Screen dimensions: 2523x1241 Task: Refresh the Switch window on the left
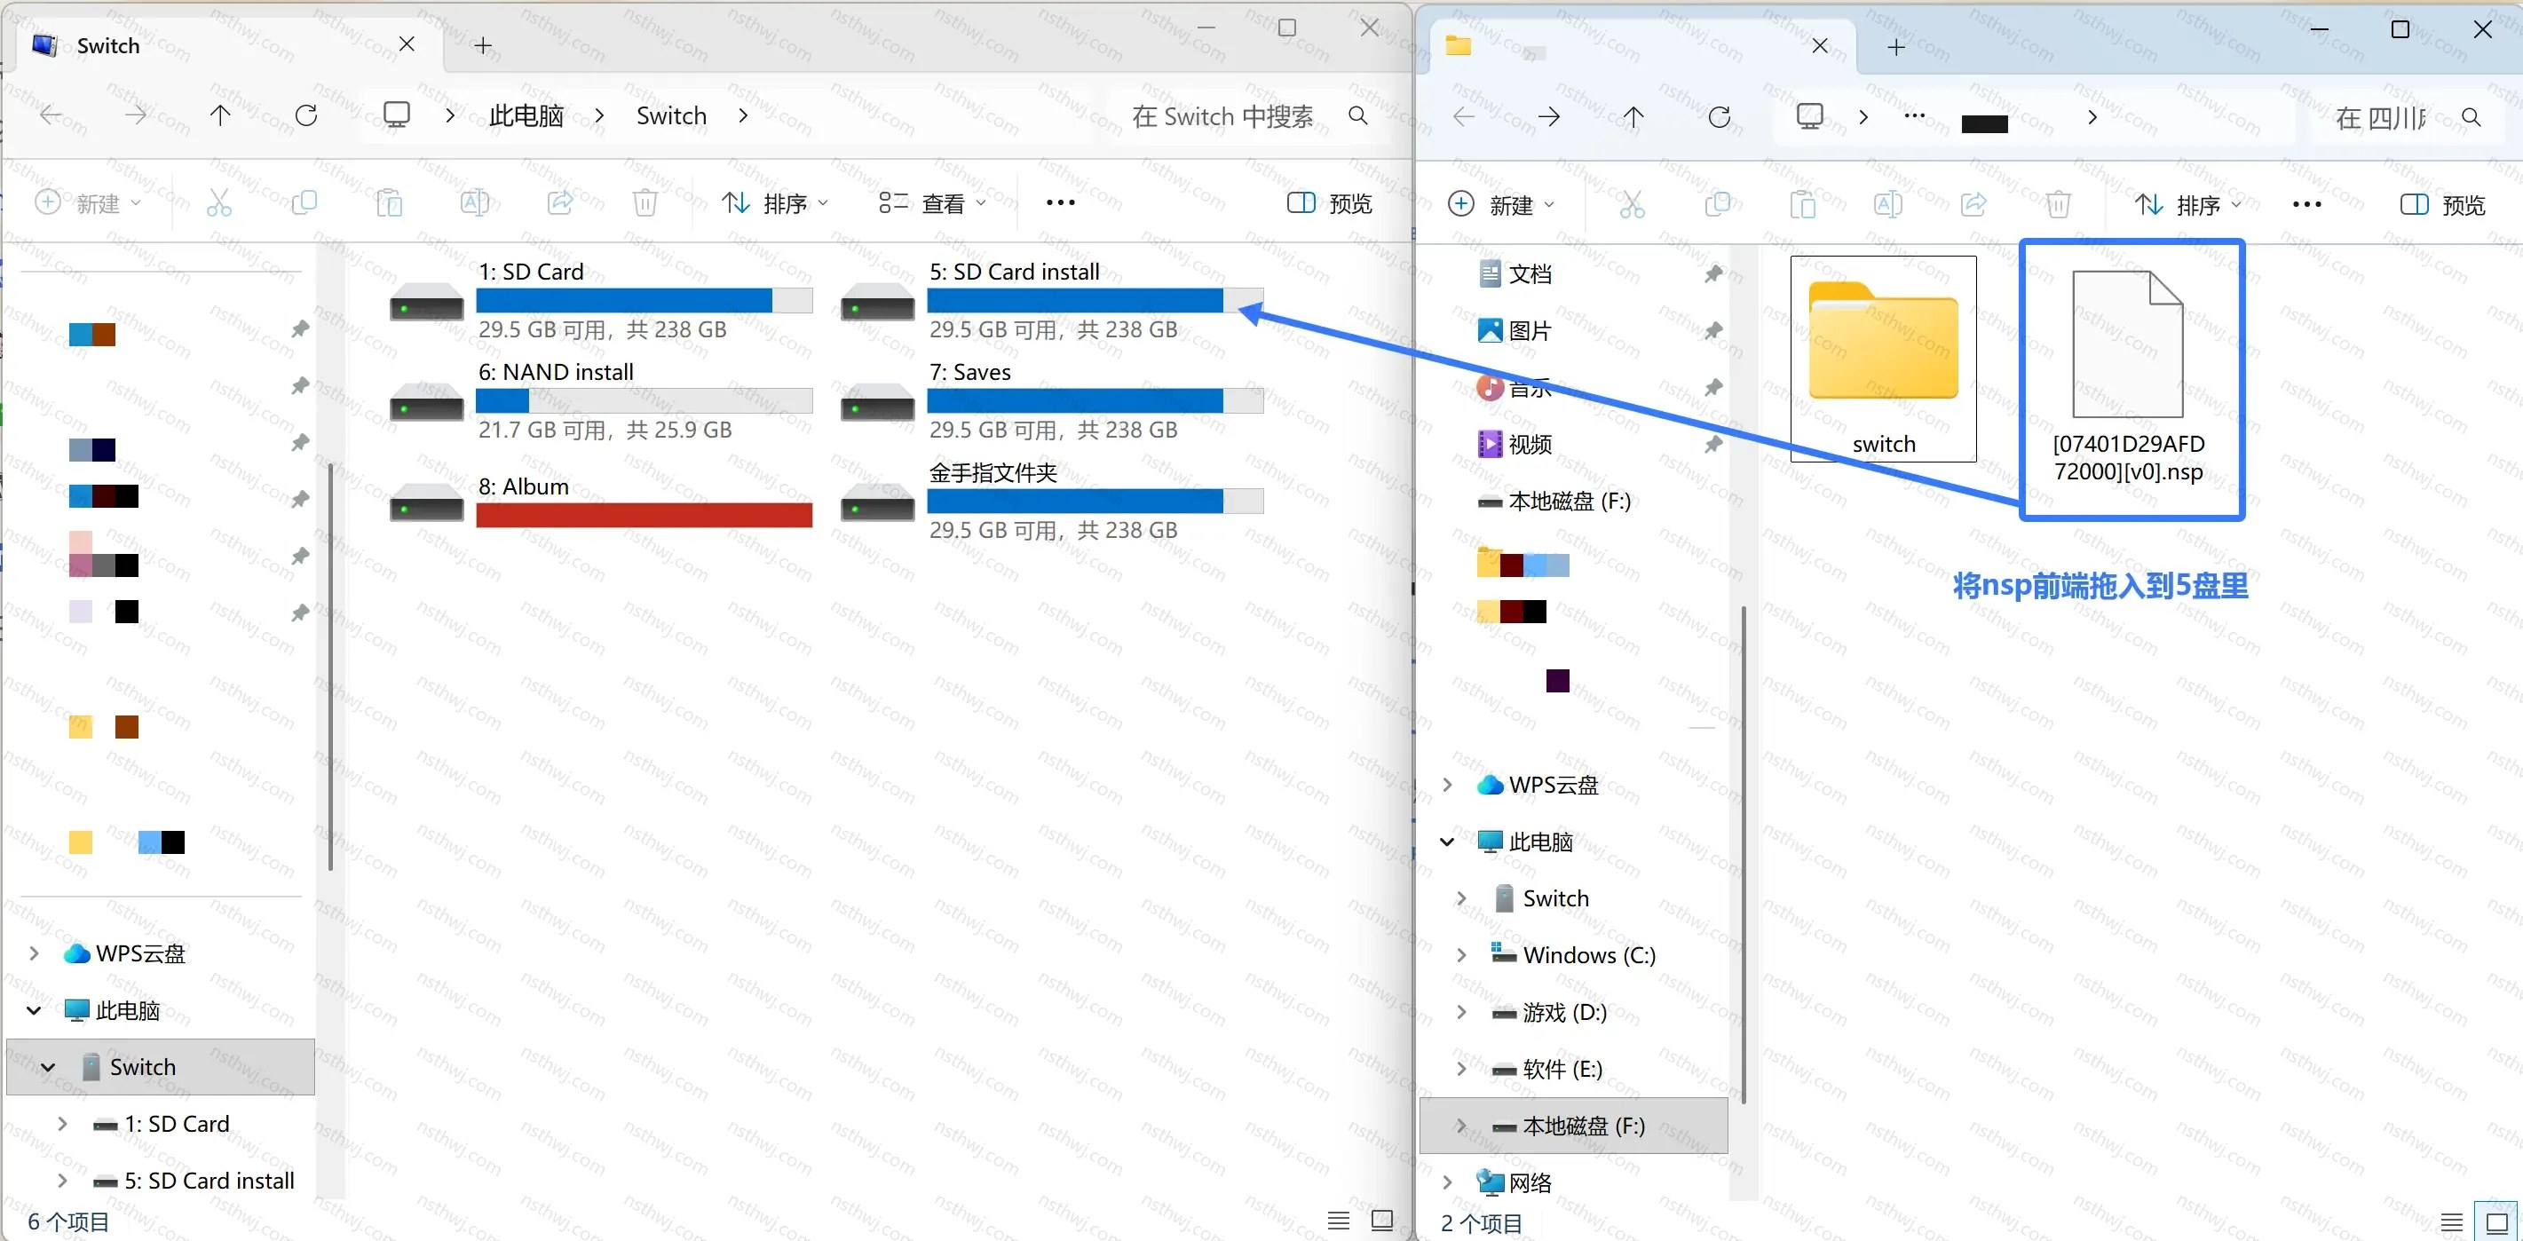(306, 115)
